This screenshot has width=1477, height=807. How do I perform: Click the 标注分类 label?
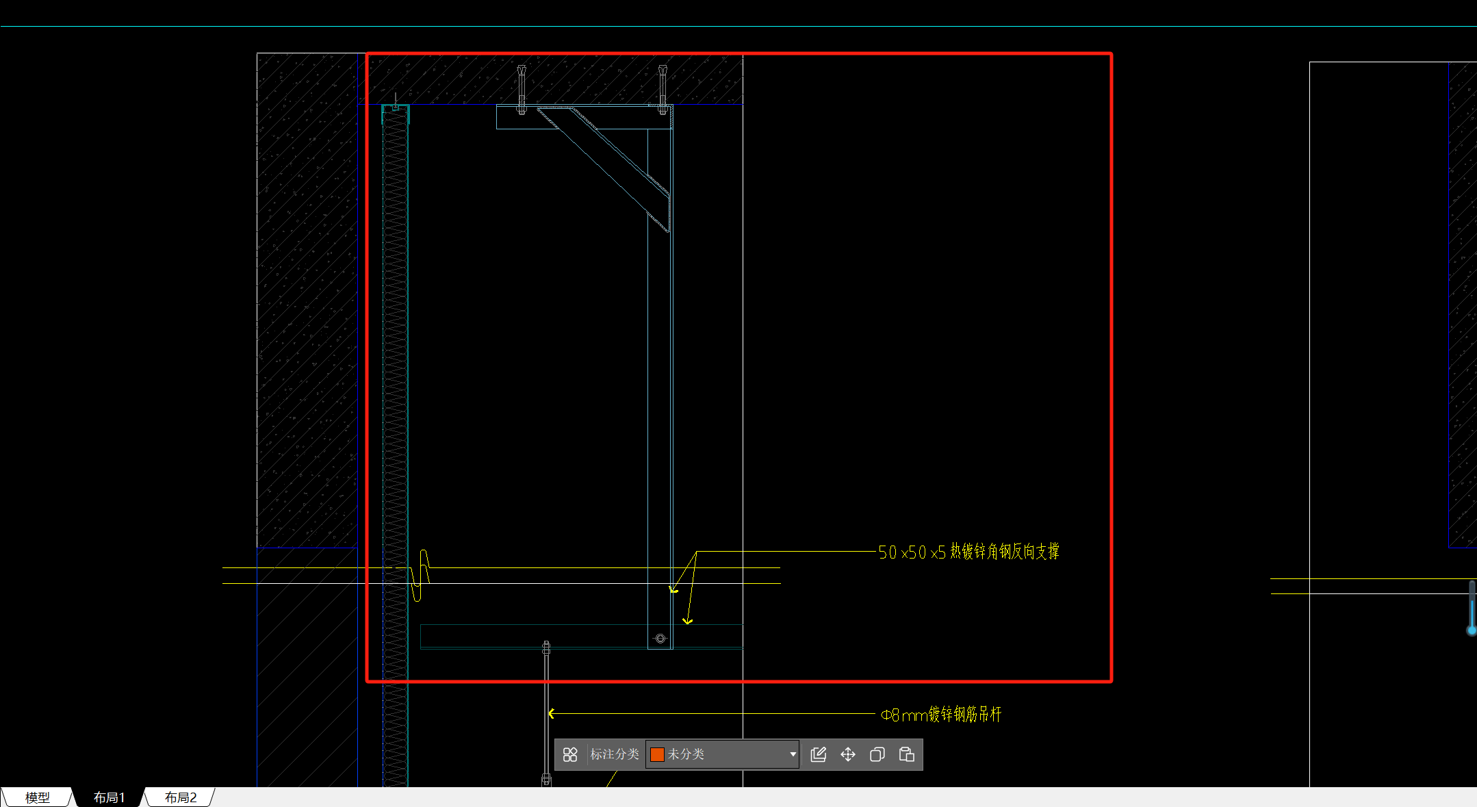(x=615, y=754)
